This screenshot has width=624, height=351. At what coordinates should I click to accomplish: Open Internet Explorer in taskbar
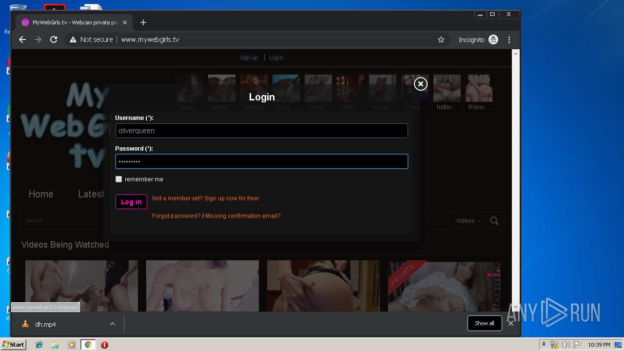click(x=39, y=345)
